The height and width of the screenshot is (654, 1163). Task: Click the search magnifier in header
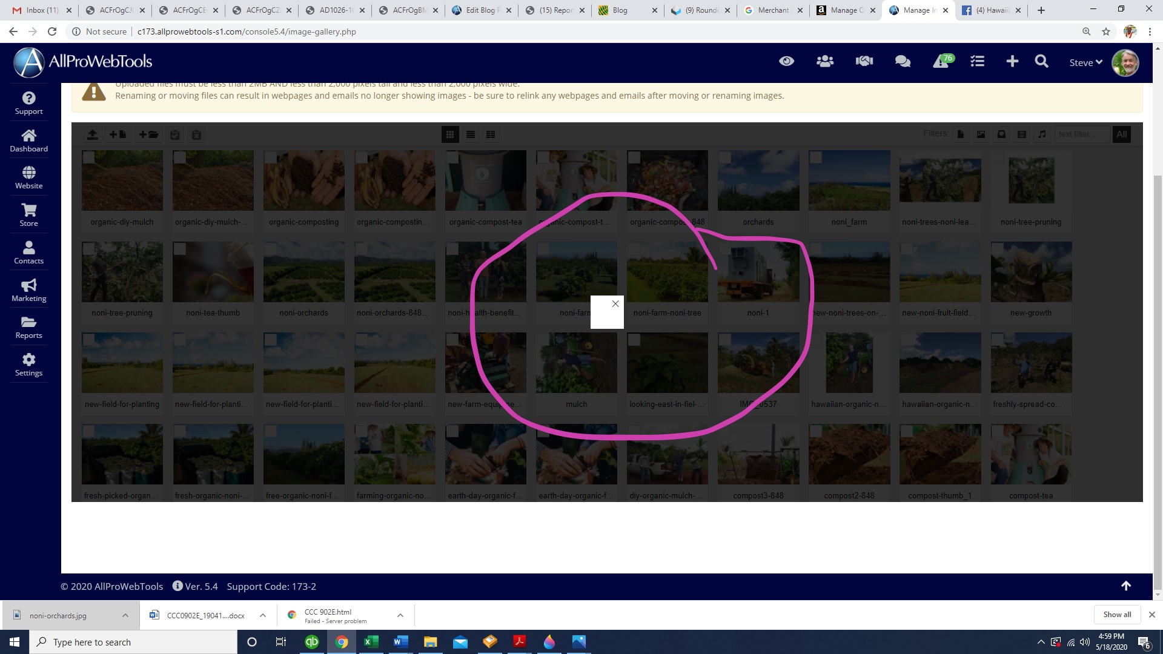tap(1041, 61)
